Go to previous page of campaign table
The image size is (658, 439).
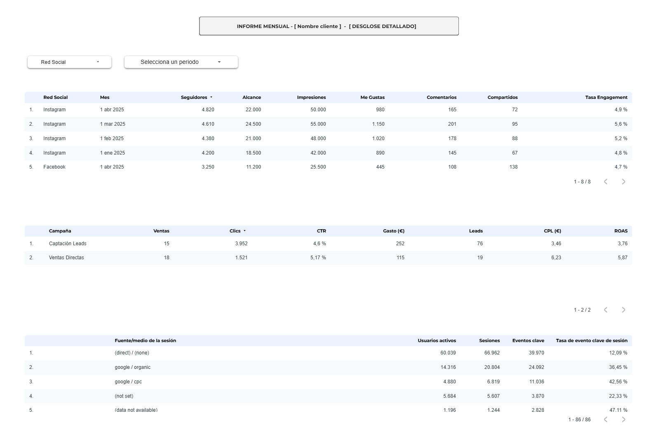pos(606,310)
